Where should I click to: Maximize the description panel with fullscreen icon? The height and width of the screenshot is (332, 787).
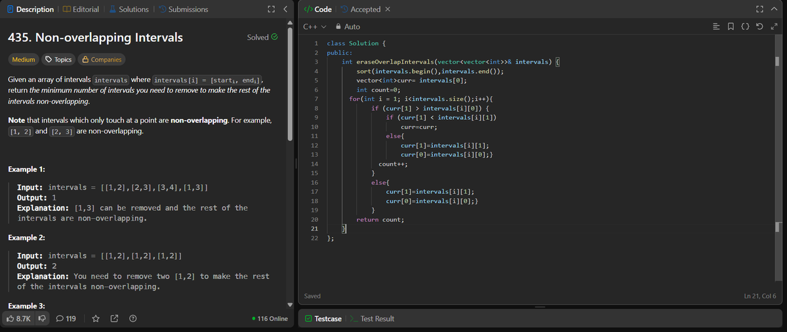(x=271, y=9)
